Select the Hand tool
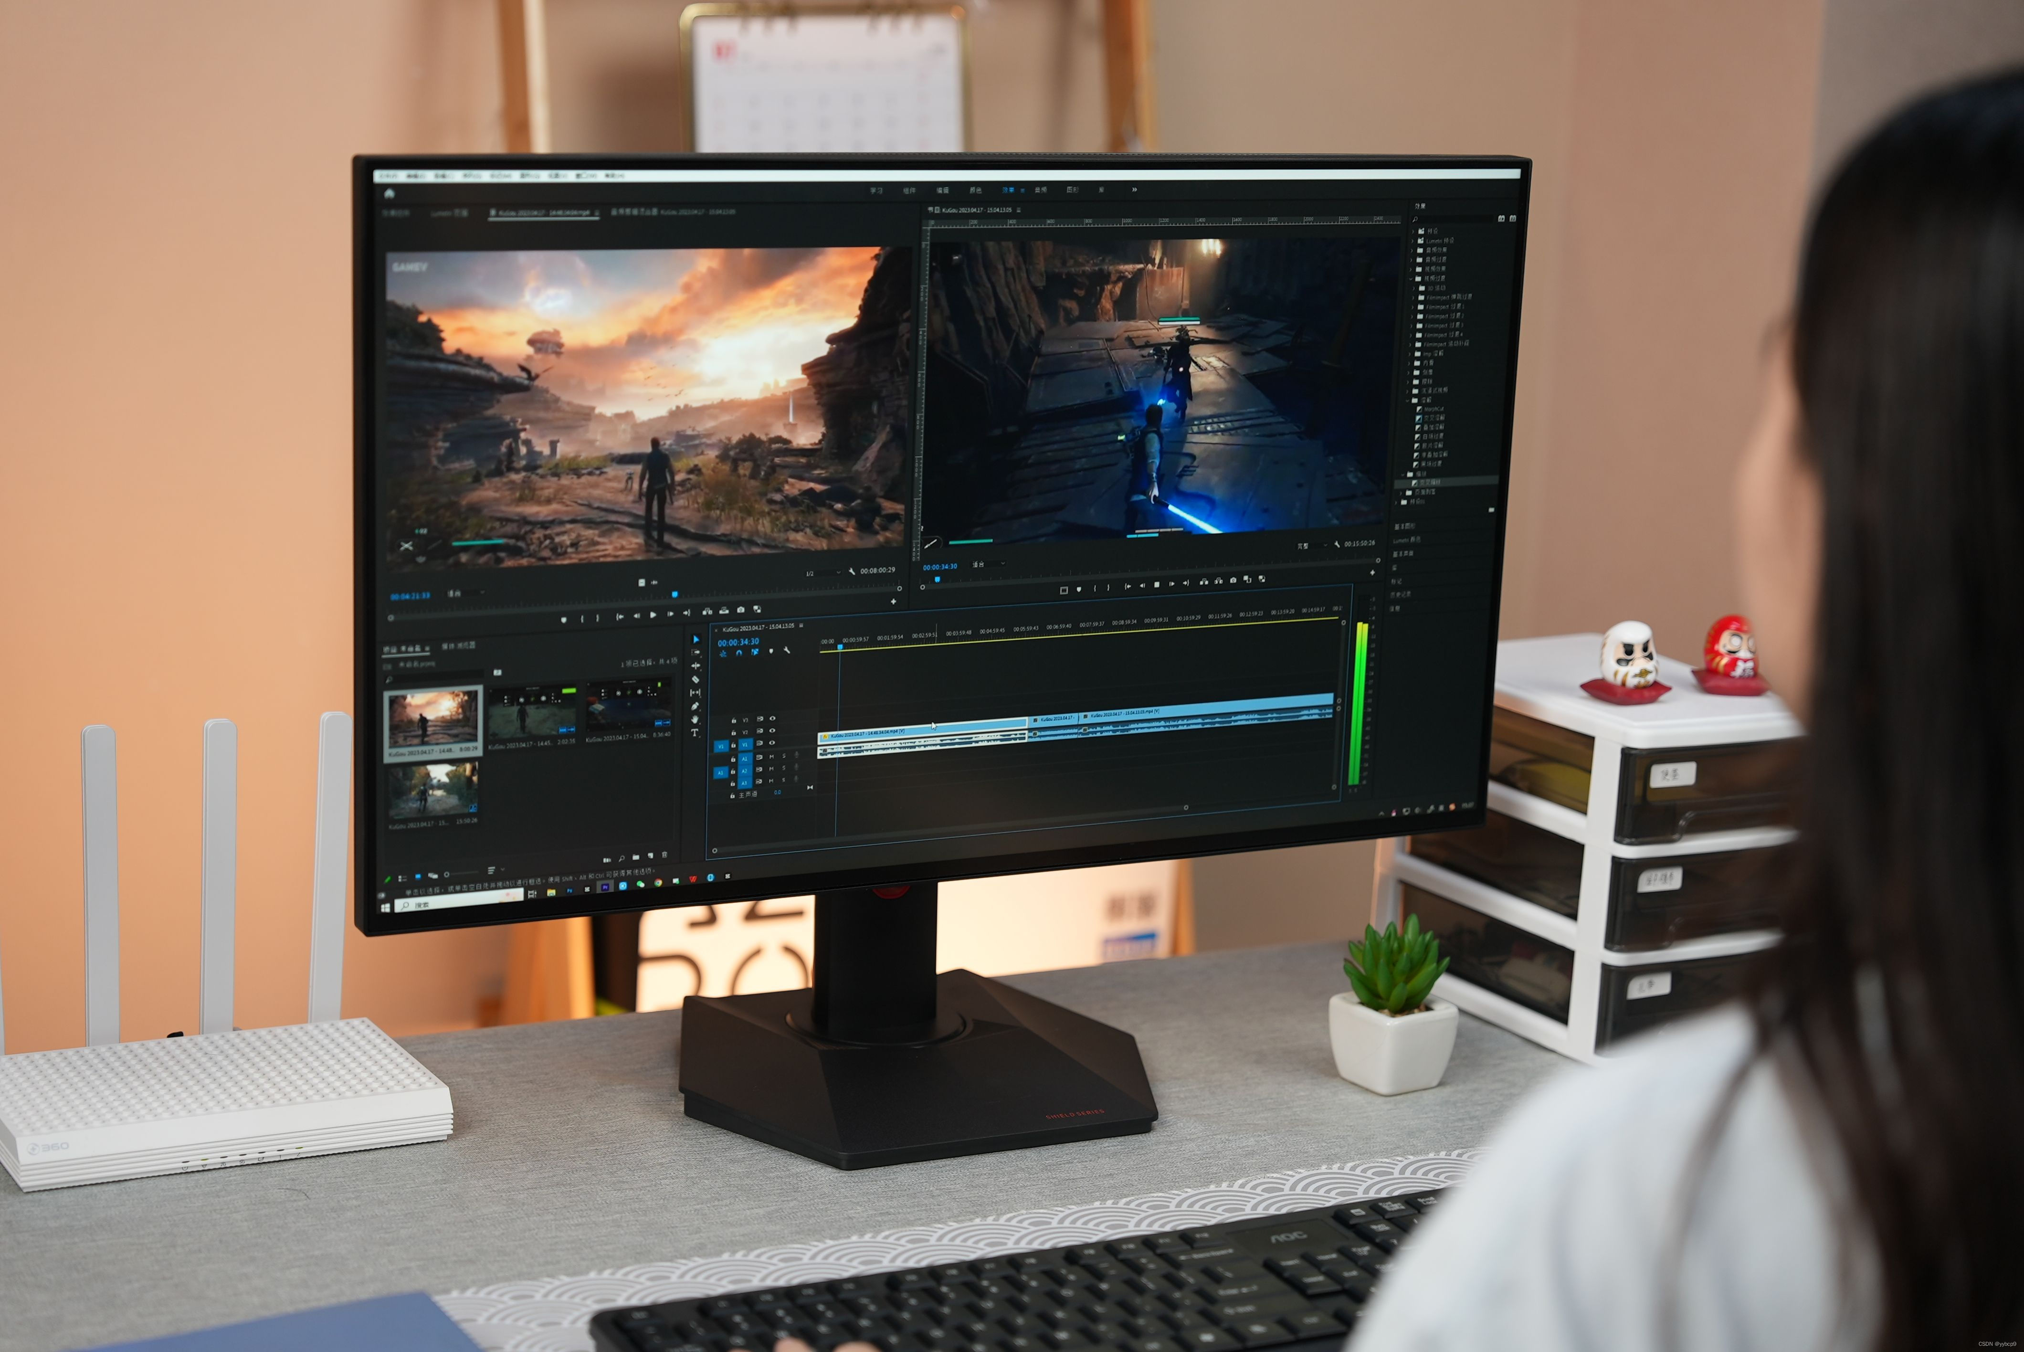2024x1352 pixels. (x=695, y=719)
